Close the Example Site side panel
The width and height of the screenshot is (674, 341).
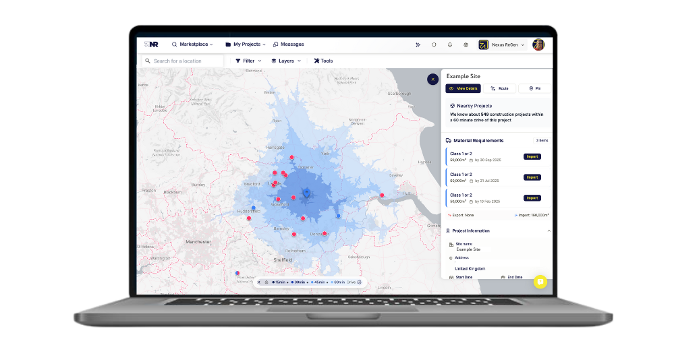click(433, 79)
